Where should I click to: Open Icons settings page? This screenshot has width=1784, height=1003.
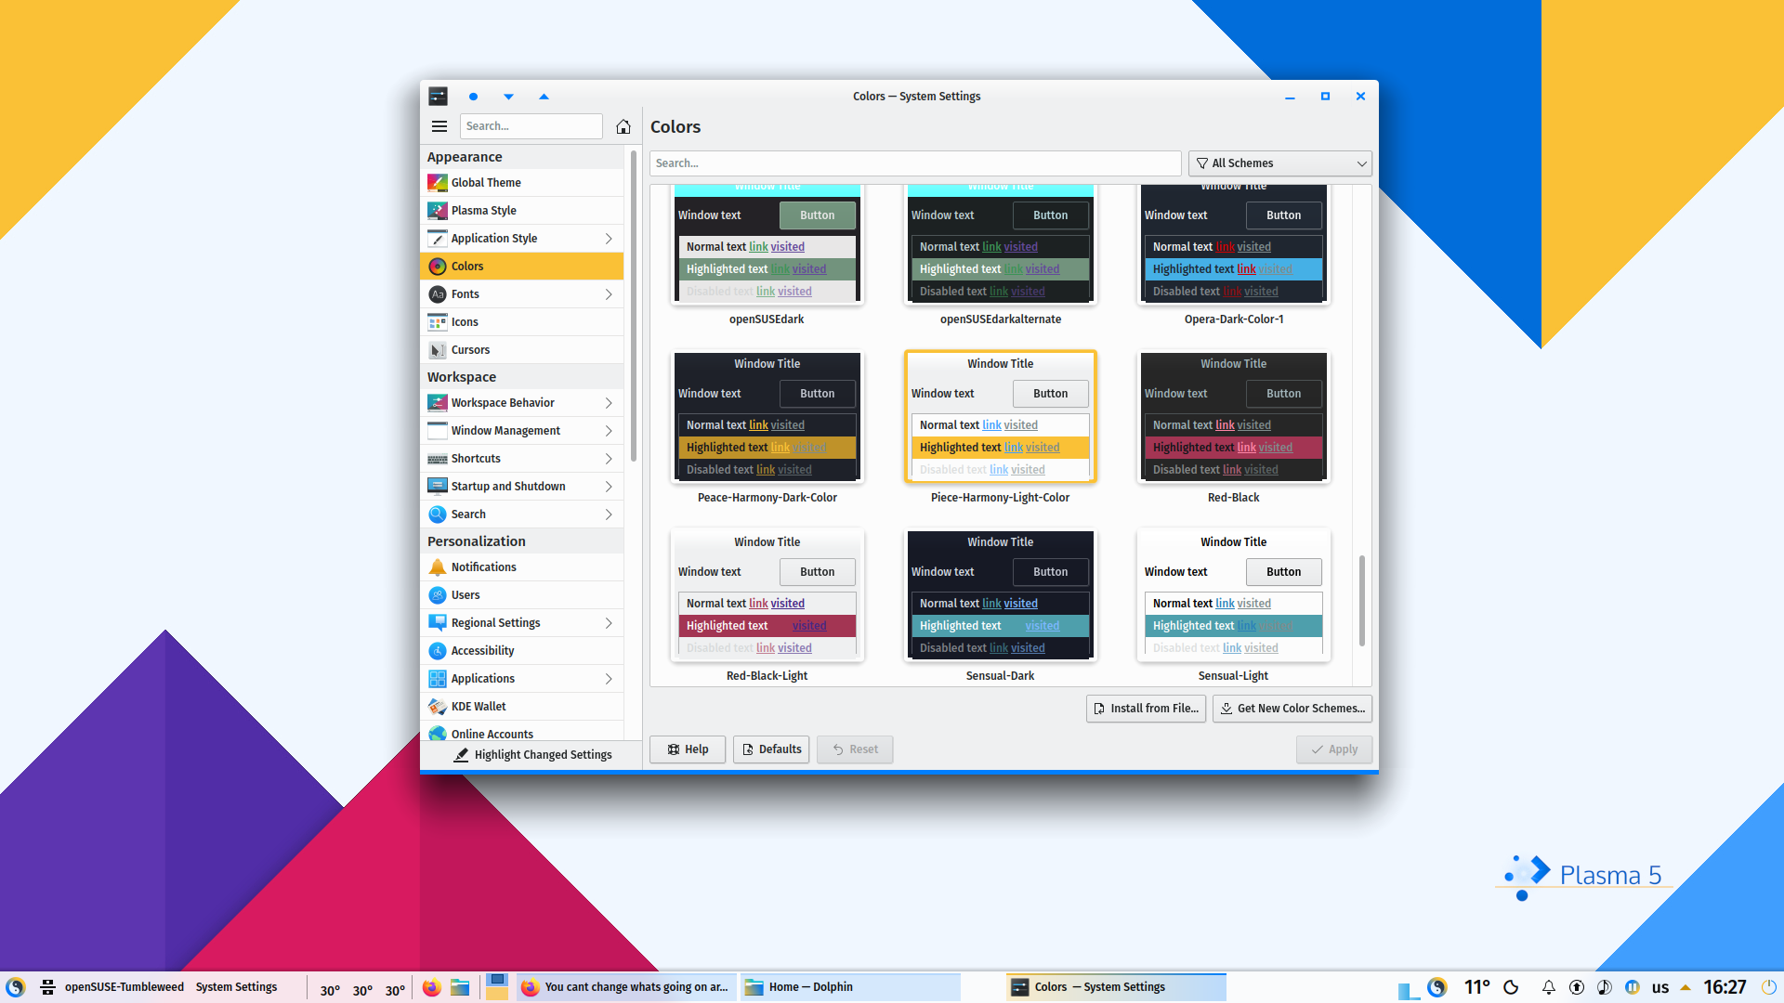pyautogui.click(x=521, y=322)
